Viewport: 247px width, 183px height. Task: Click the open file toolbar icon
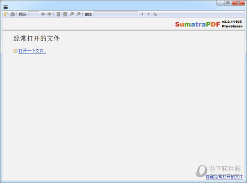(x=6, y=14)
